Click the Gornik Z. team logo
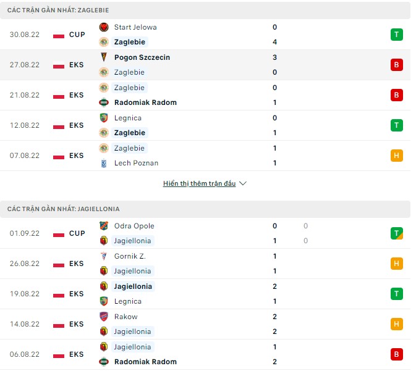This screenshot has height=371, width=416. point(104,256)
